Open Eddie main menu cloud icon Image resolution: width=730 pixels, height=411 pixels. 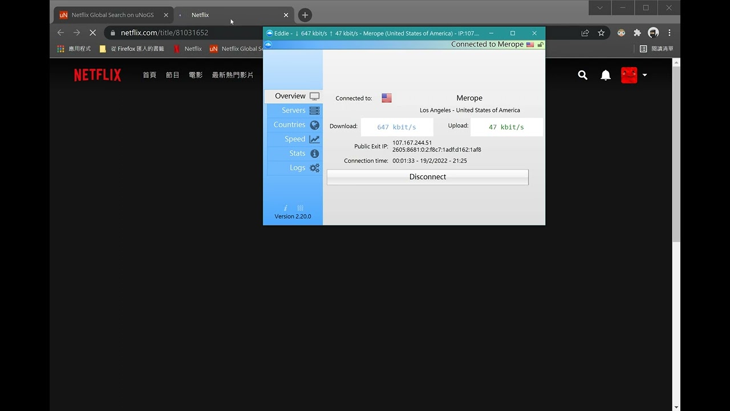(x=269, y=44)
